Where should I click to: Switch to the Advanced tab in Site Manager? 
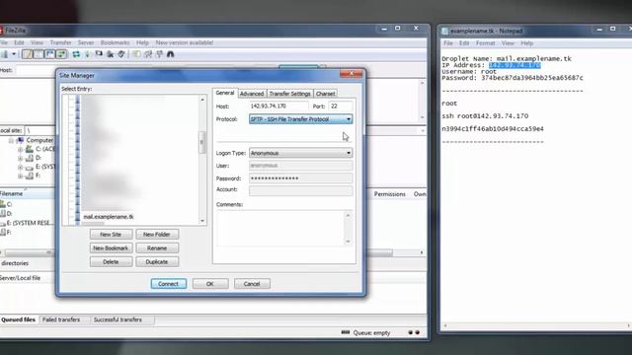tap(252, 94)
